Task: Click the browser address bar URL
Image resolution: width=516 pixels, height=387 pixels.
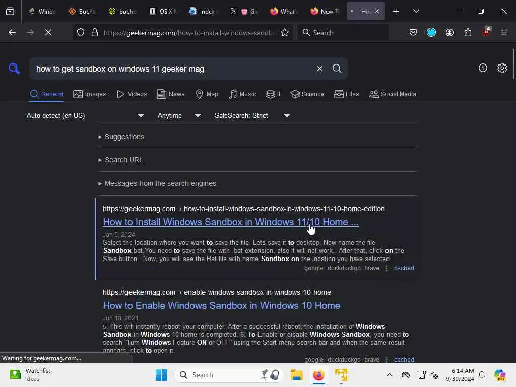Action: pos(189,33)
